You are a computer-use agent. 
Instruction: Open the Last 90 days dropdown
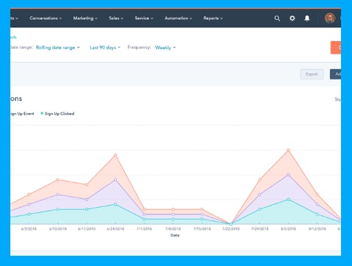[104, 47]
